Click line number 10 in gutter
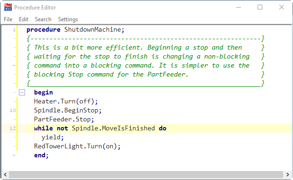293x180 pixels. click(13, 111)
